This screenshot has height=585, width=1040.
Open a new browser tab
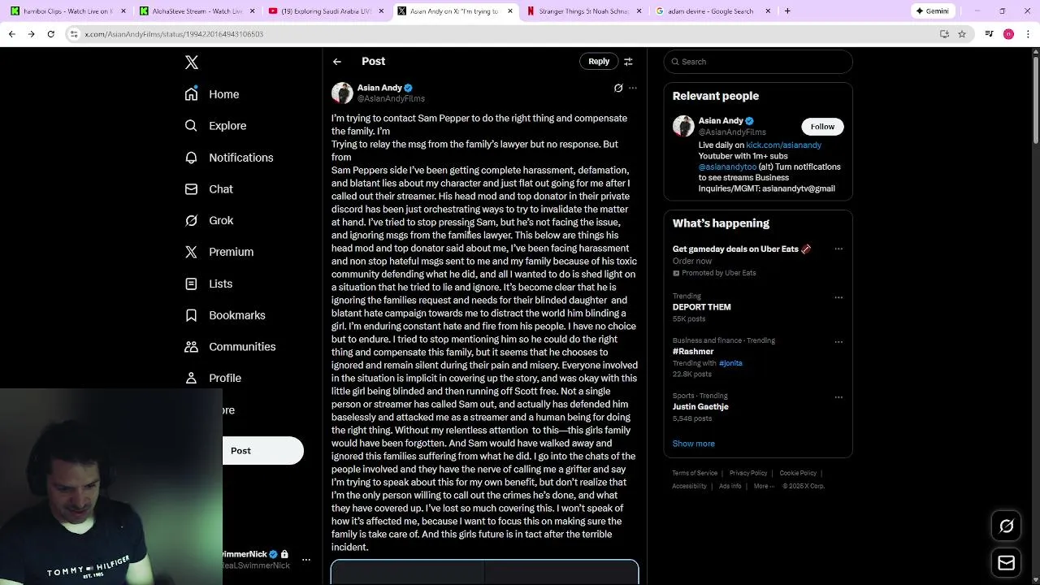(787, 11)
